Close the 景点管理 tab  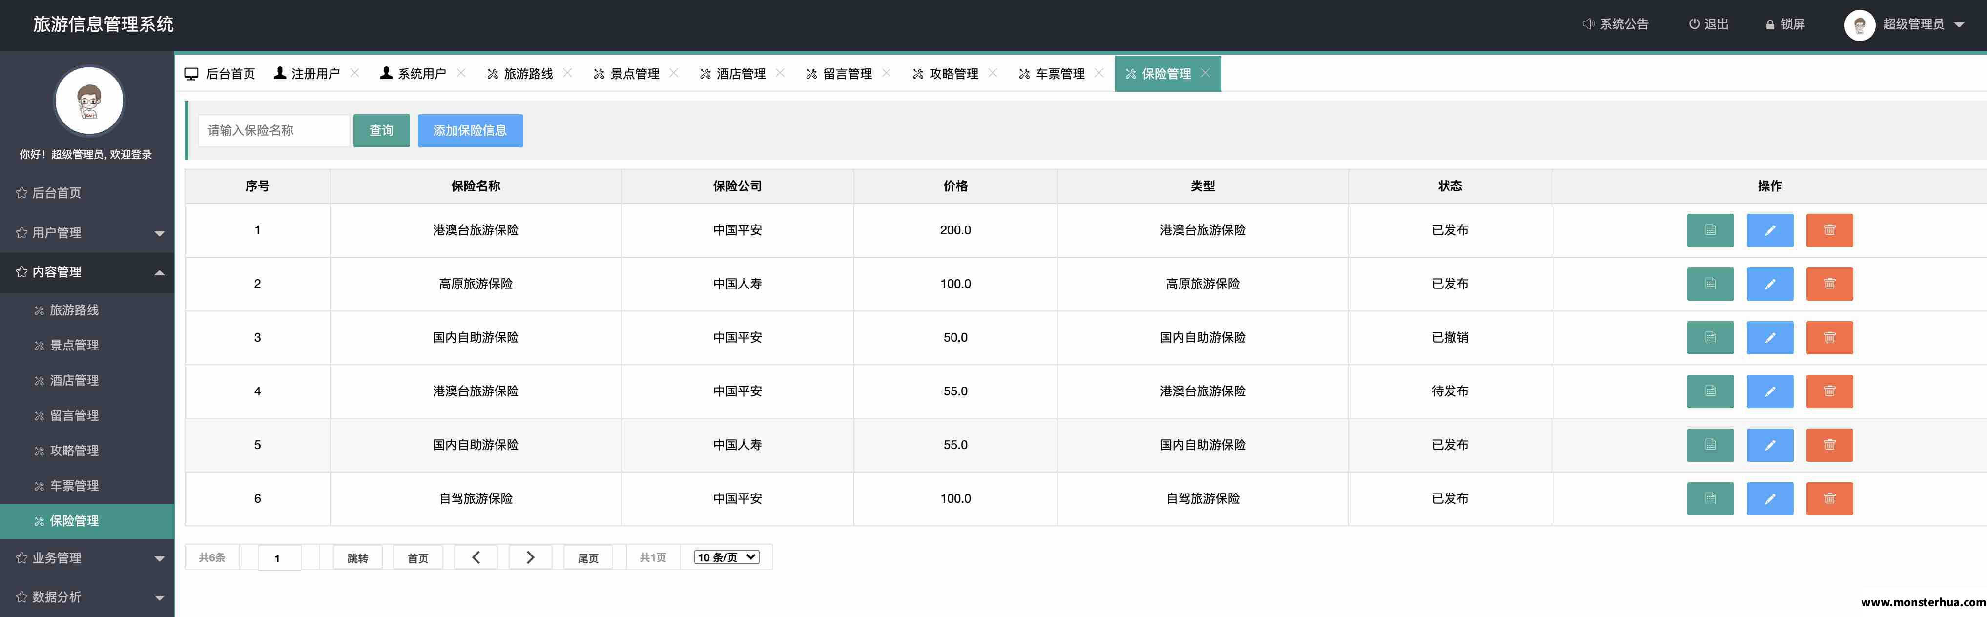(x=674, y=73)
